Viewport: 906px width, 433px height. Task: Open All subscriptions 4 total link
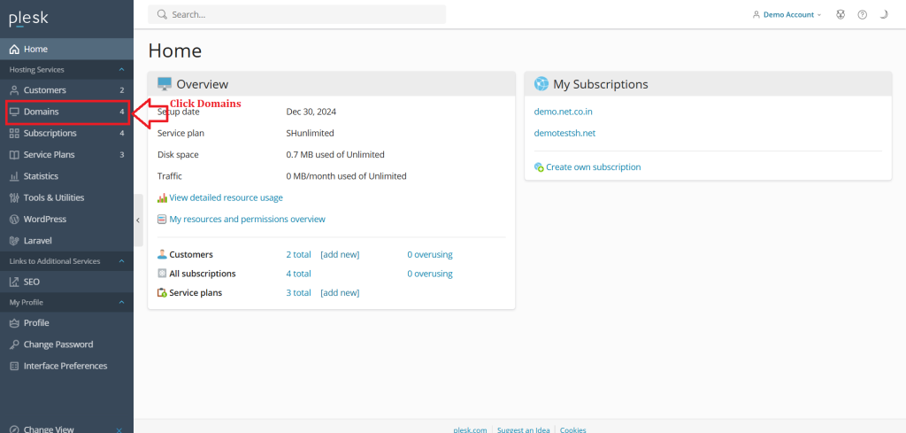299,274
